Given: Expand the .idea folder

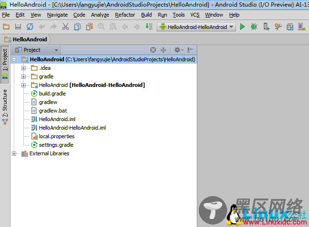Looking at the screenshot, I should click(23, 68).
